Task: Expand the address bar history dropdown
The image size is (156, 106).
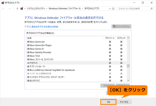Action: click(x=110, y=9)
